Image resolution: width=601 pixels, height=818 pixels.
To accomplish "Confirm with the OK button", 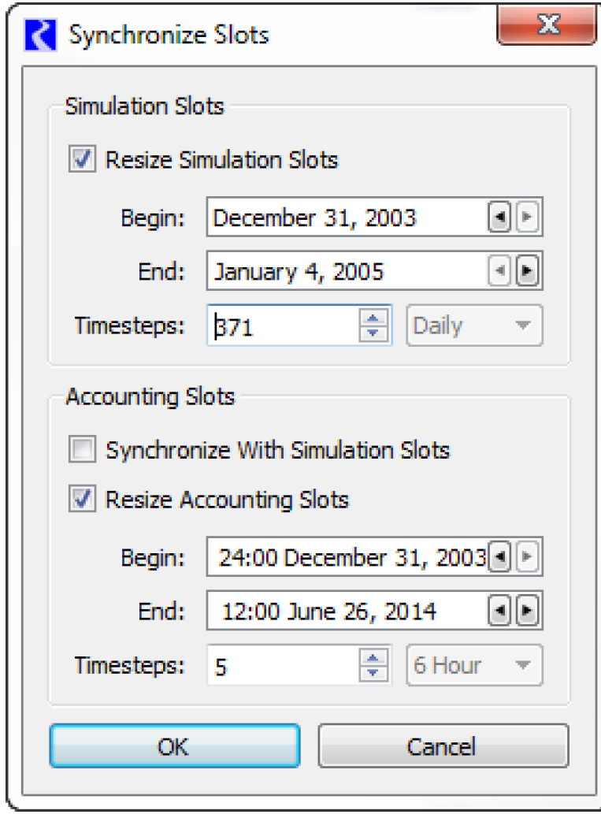I will (174, 745).
